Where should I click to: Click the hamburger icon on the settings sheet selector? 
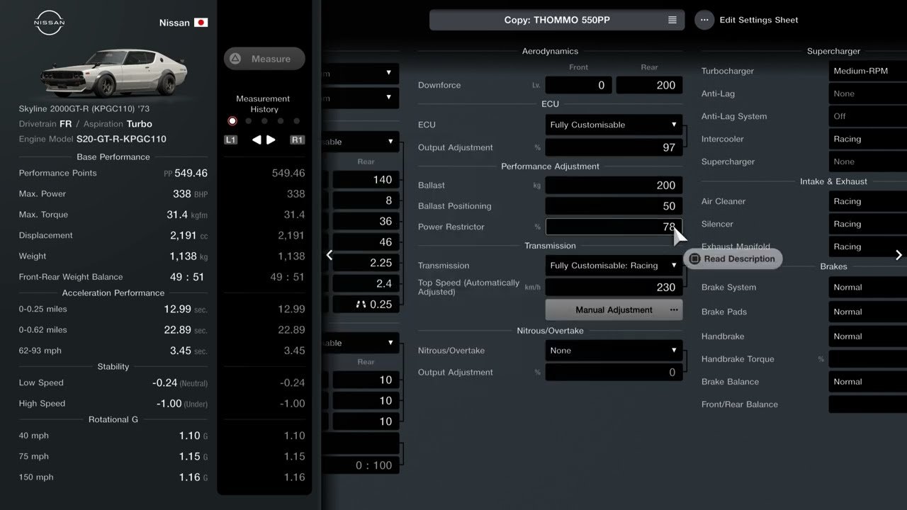[x=672, y=20]
